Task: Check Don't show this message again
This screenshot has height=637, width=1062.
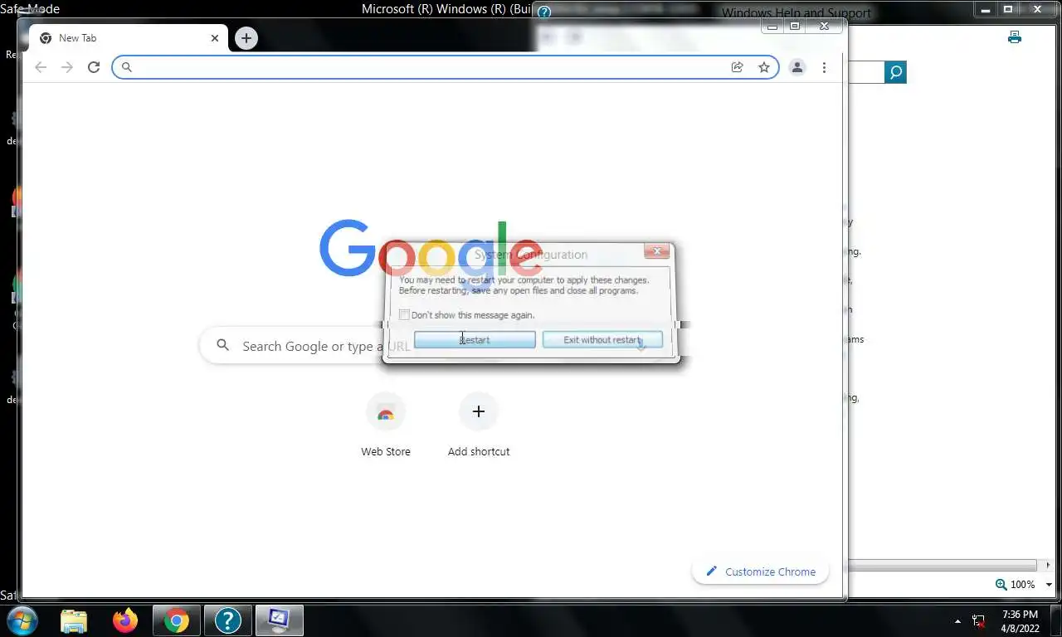Action: pyautogui.click(x=404, y=315)
